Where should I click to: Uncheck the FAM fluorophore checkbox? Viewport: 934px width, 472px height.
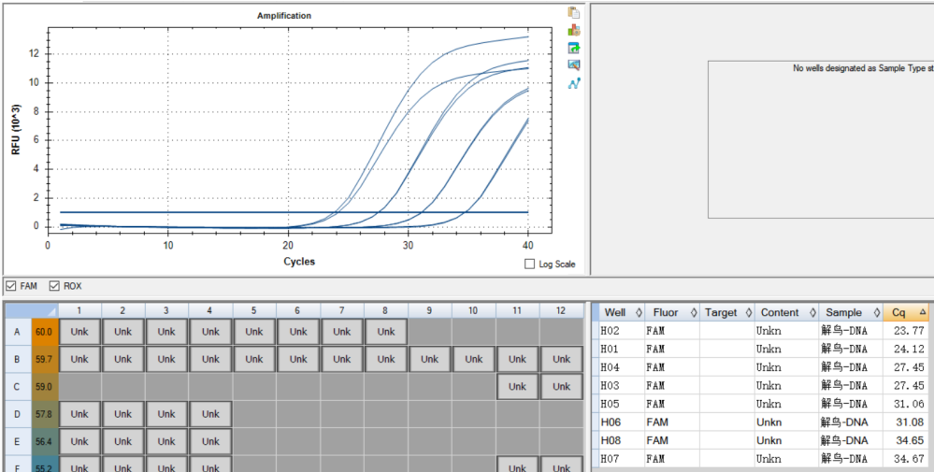click(10, 286)
